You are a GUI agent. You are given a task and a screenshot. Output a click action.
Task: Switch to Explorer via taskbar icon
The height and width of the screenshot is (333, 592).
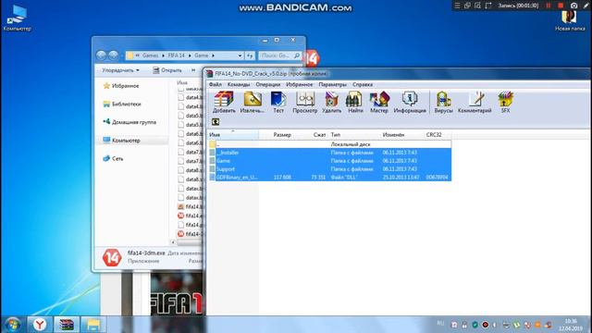point(92,325)
